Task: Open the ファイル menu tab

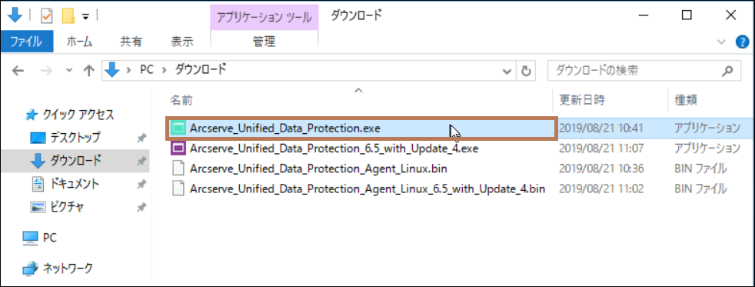Action: tap(26, 42)
